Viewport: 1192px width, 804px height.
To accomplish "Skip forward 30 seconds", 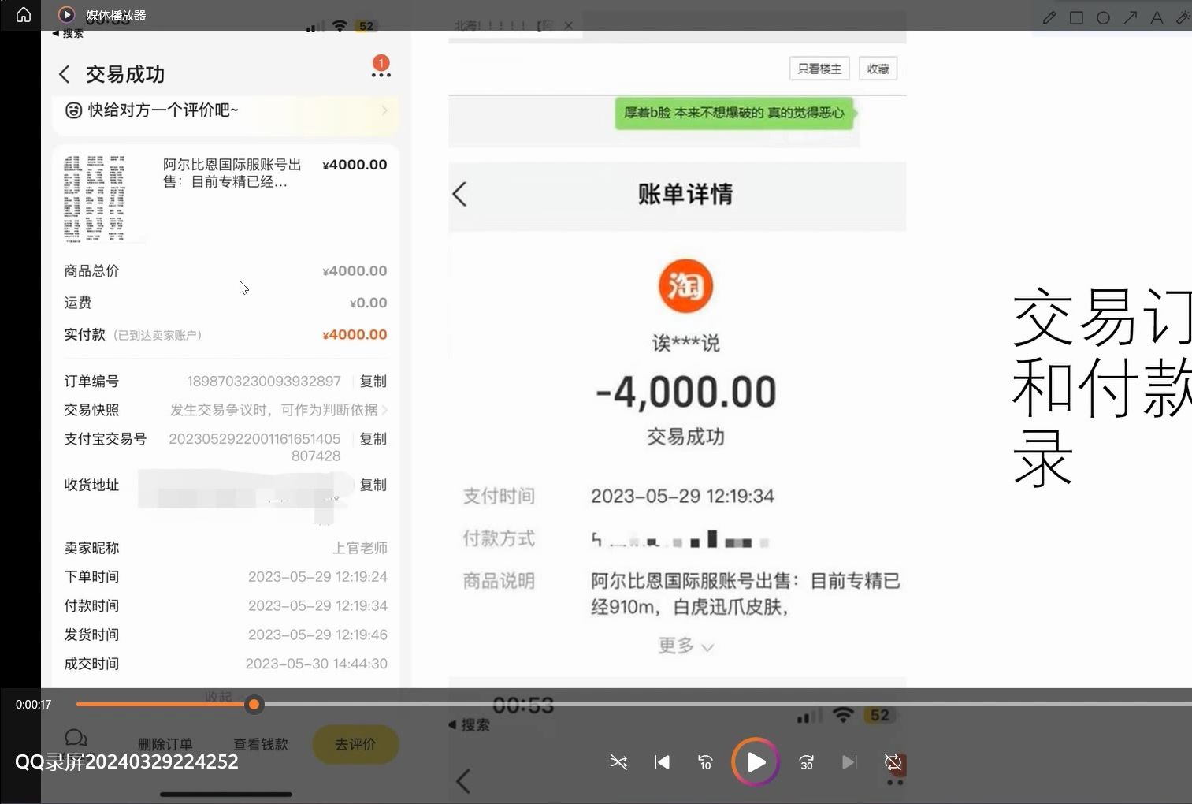I will 806,762.
